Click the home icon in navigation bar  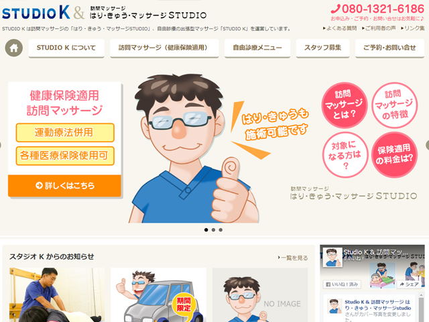(13, 48)
